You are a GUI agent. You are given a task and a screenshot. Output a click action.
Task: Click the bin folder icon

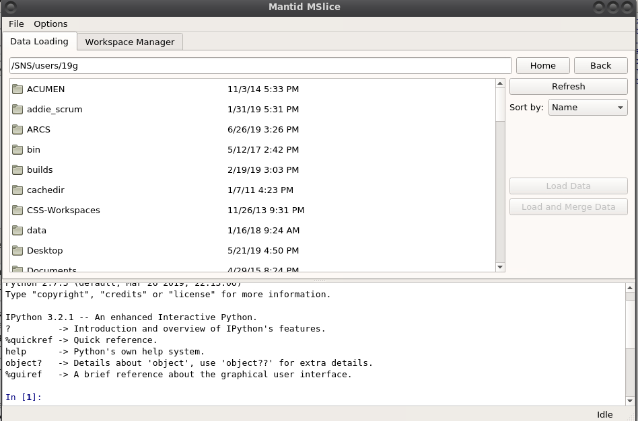point(17,149)
